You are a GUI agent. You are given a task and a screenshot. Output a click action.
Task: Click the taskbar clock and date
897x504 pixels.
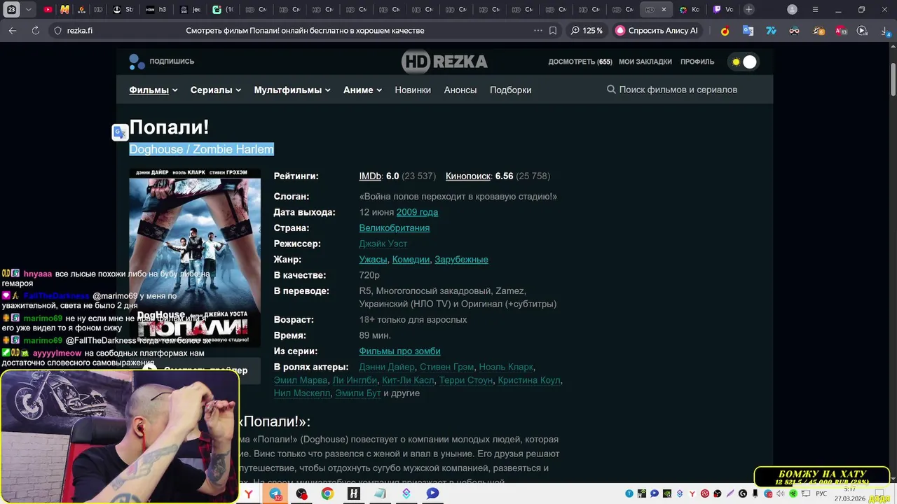tap(849, 493)
